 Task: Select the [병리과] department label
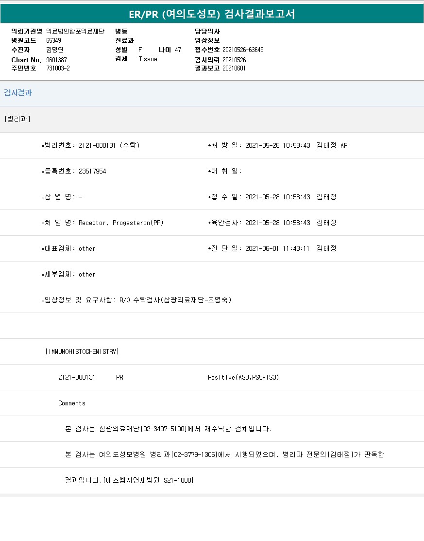(17, 119)
